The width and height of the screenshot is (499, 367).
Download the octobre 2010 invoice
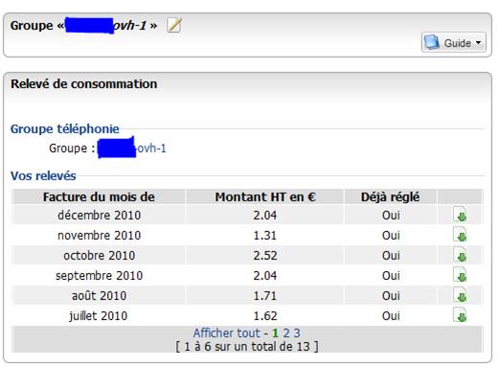click(x=460, y=255)
